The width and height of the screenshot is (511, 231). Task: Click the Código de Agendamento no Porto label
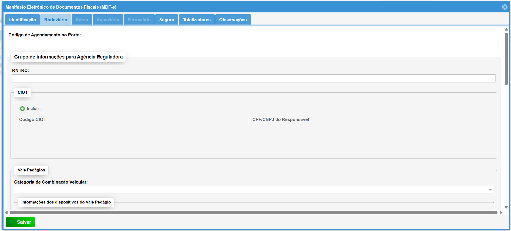tap(45, 35)
